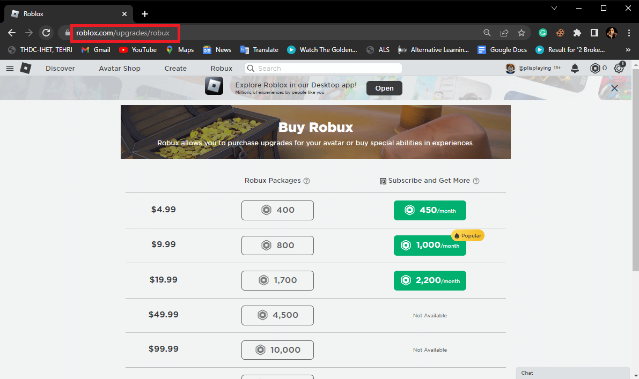Show help for Subscribe and Get More

pos(476,181)
